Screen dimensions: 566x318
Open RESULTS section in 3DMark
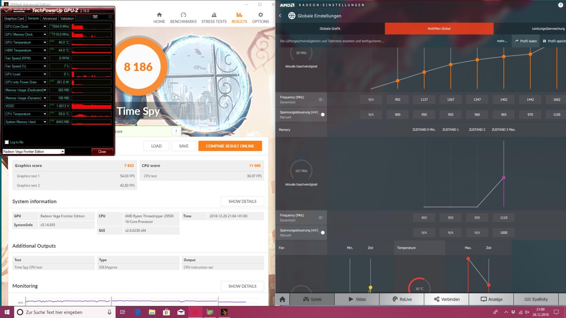[x=239, y=18]
